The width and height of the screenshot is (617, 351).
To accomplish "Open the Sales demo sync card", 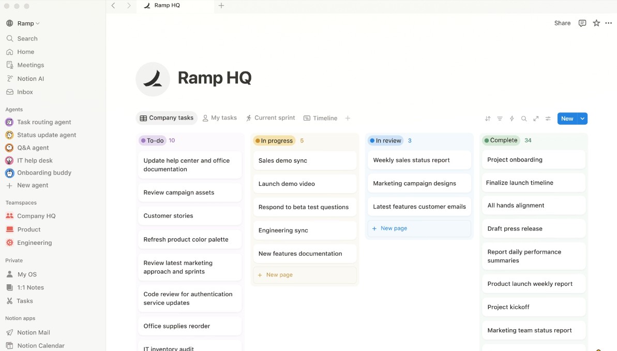I will (x=305, y=160).
